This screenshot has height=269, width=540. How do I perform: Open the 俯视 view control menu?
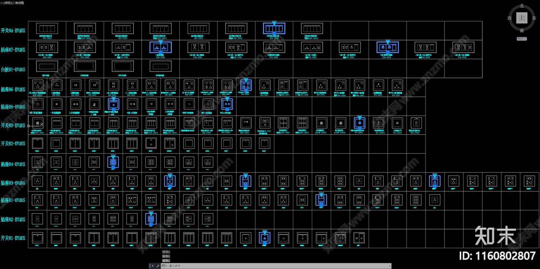point(7,3)
